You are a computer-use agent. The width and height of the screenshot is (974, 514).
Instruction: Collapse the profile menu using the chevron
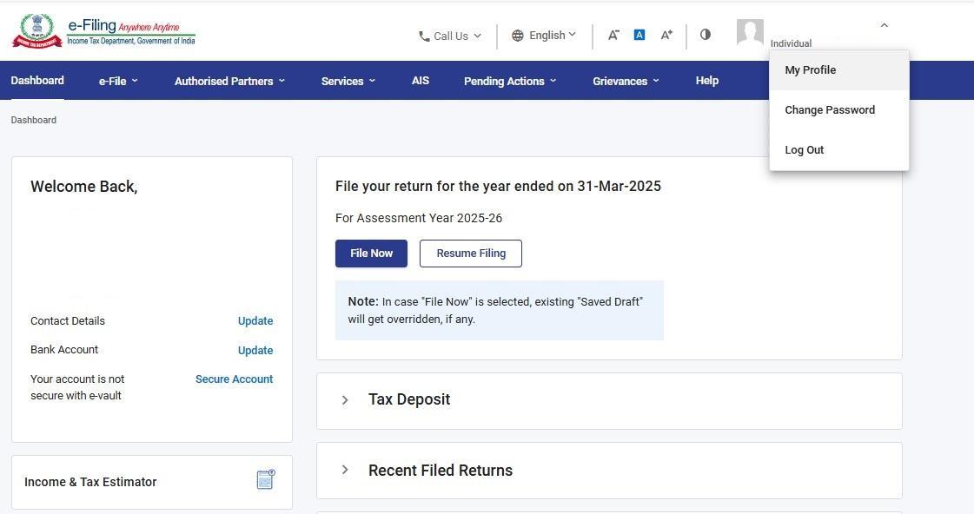(x=884, y=24)
